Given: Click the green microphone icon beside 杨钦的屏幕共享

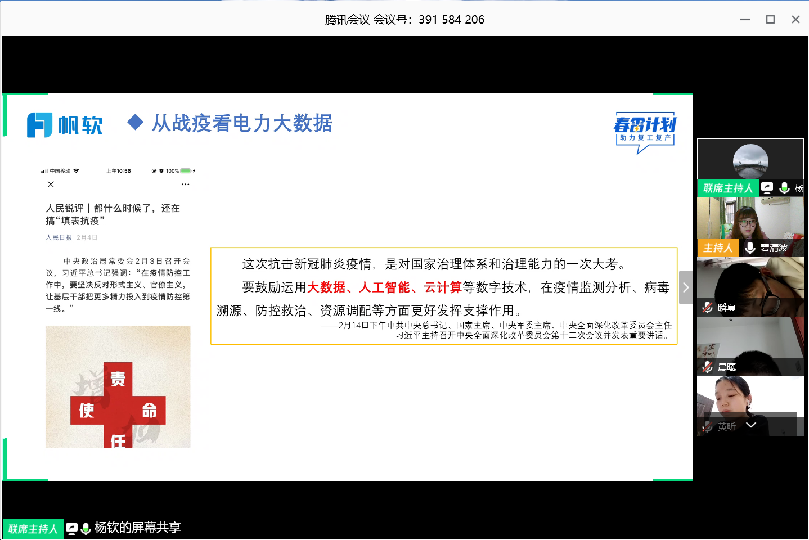Looking at the screenshot, I should 86,529.
